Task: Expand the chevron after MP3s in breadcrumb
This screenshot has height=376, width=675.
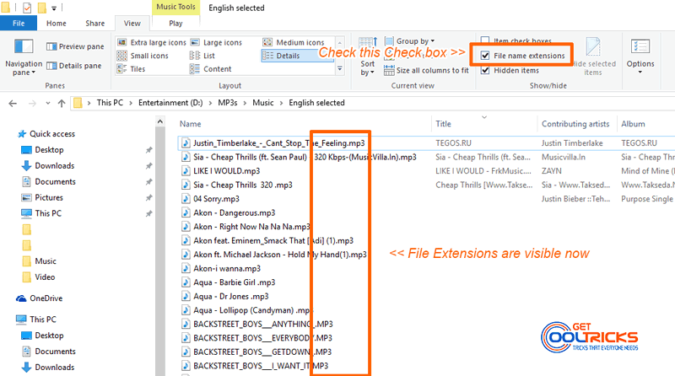Action: (246, 103)
